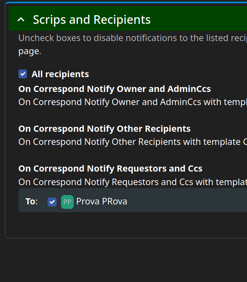
Task: Click the Uncheck boxes help text
Action: [131, 39]
